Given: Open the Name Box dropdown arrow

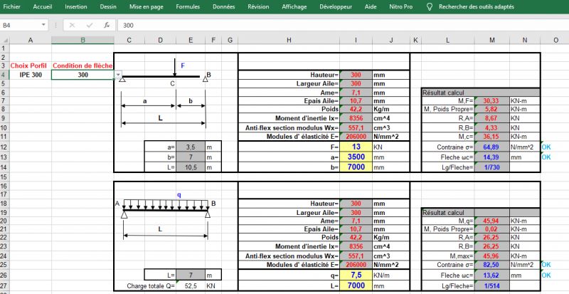Looking at the screenshot, I should tap(43, 25).
